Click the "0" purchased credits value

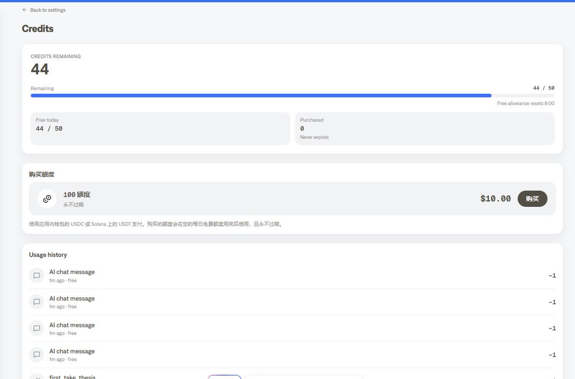pos(302,129)
